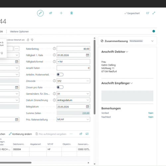Viewport: 166px width, 166px height.
Task: Click the expand fullscreen arrows icon
Action: pyautogui.click(x=154, y=13)
